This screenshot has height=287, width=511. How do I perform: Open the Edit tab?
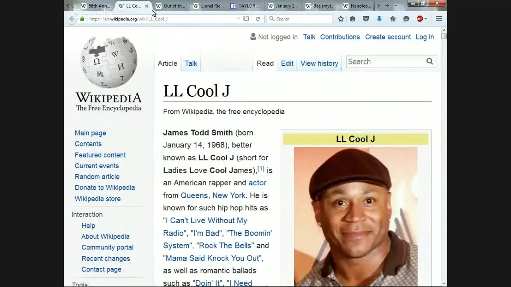click(x=287, y=63)
